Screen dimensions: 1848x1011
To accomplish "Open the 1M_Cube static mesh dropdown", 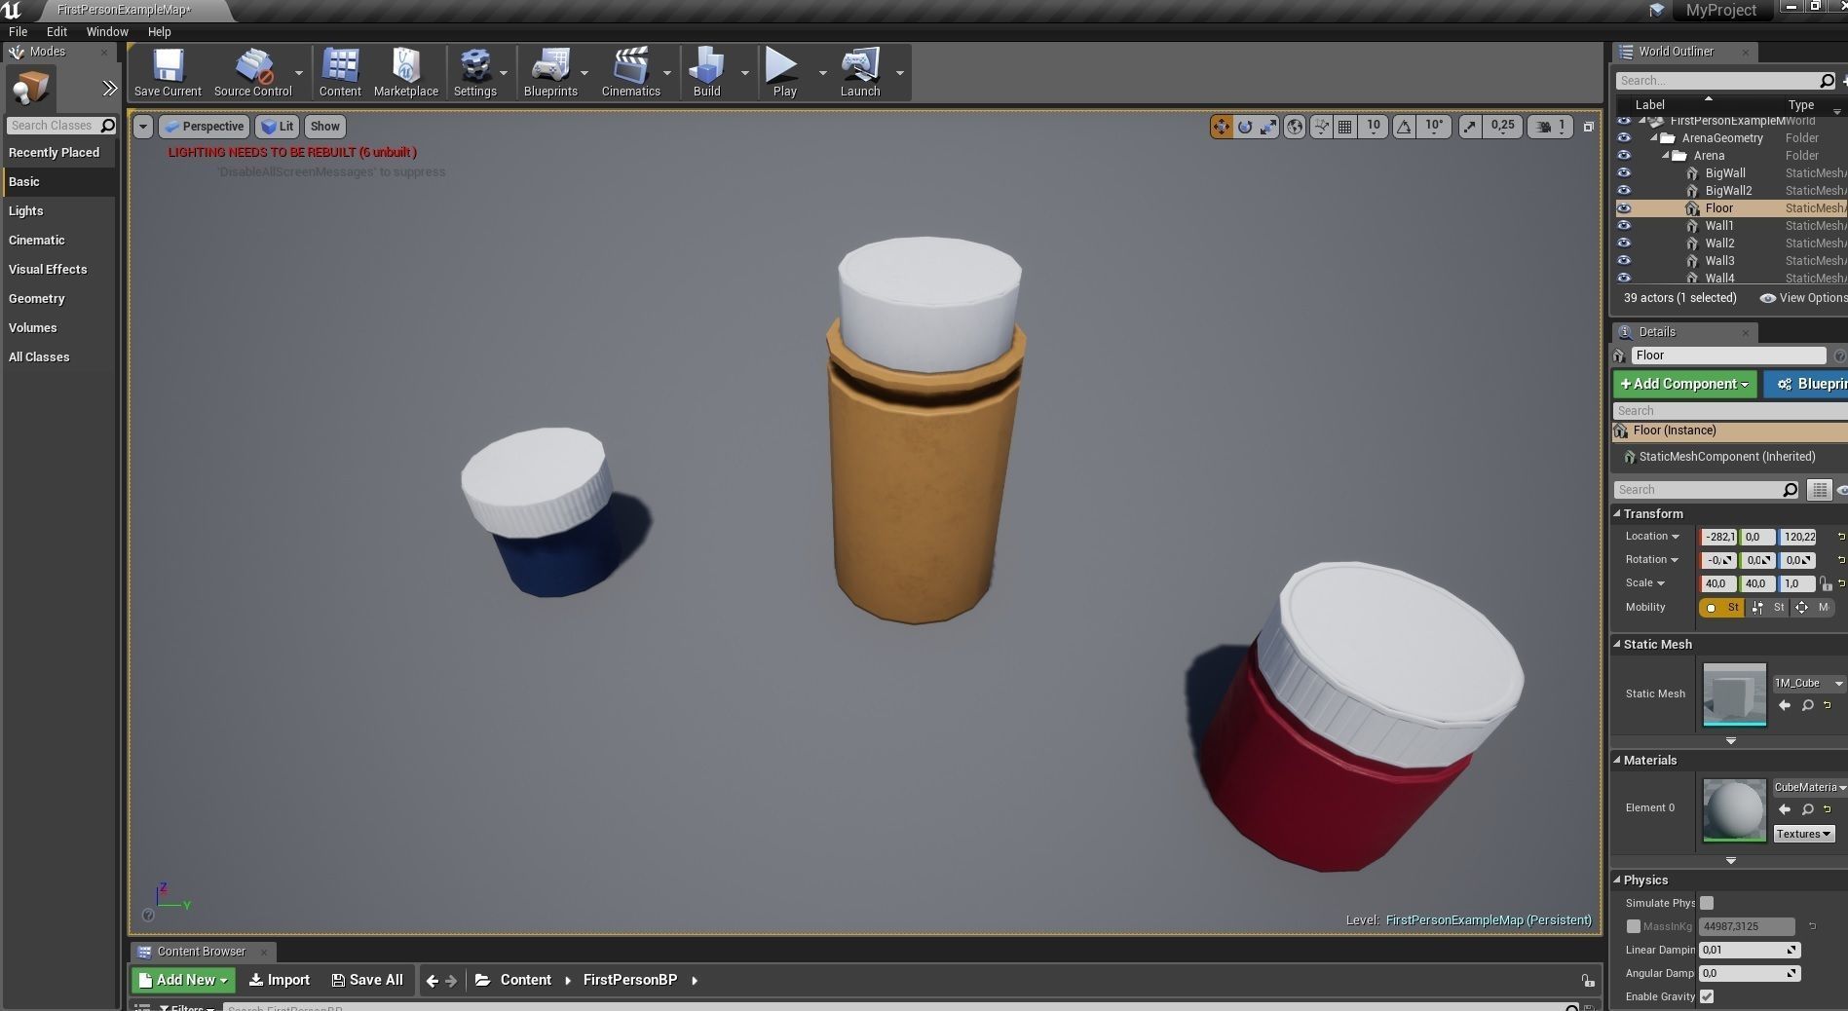I will [1809, 683].
